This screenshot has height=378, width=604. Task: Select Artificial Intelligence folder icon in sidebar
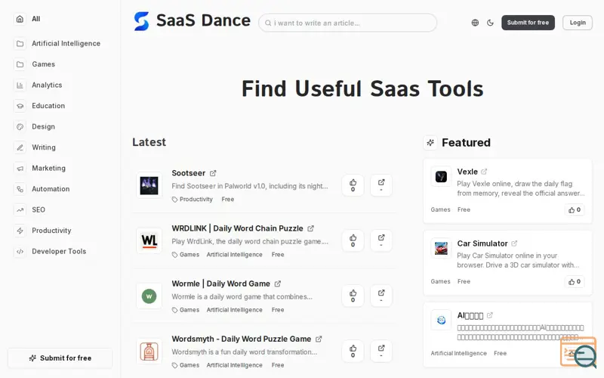click(20, 44)
